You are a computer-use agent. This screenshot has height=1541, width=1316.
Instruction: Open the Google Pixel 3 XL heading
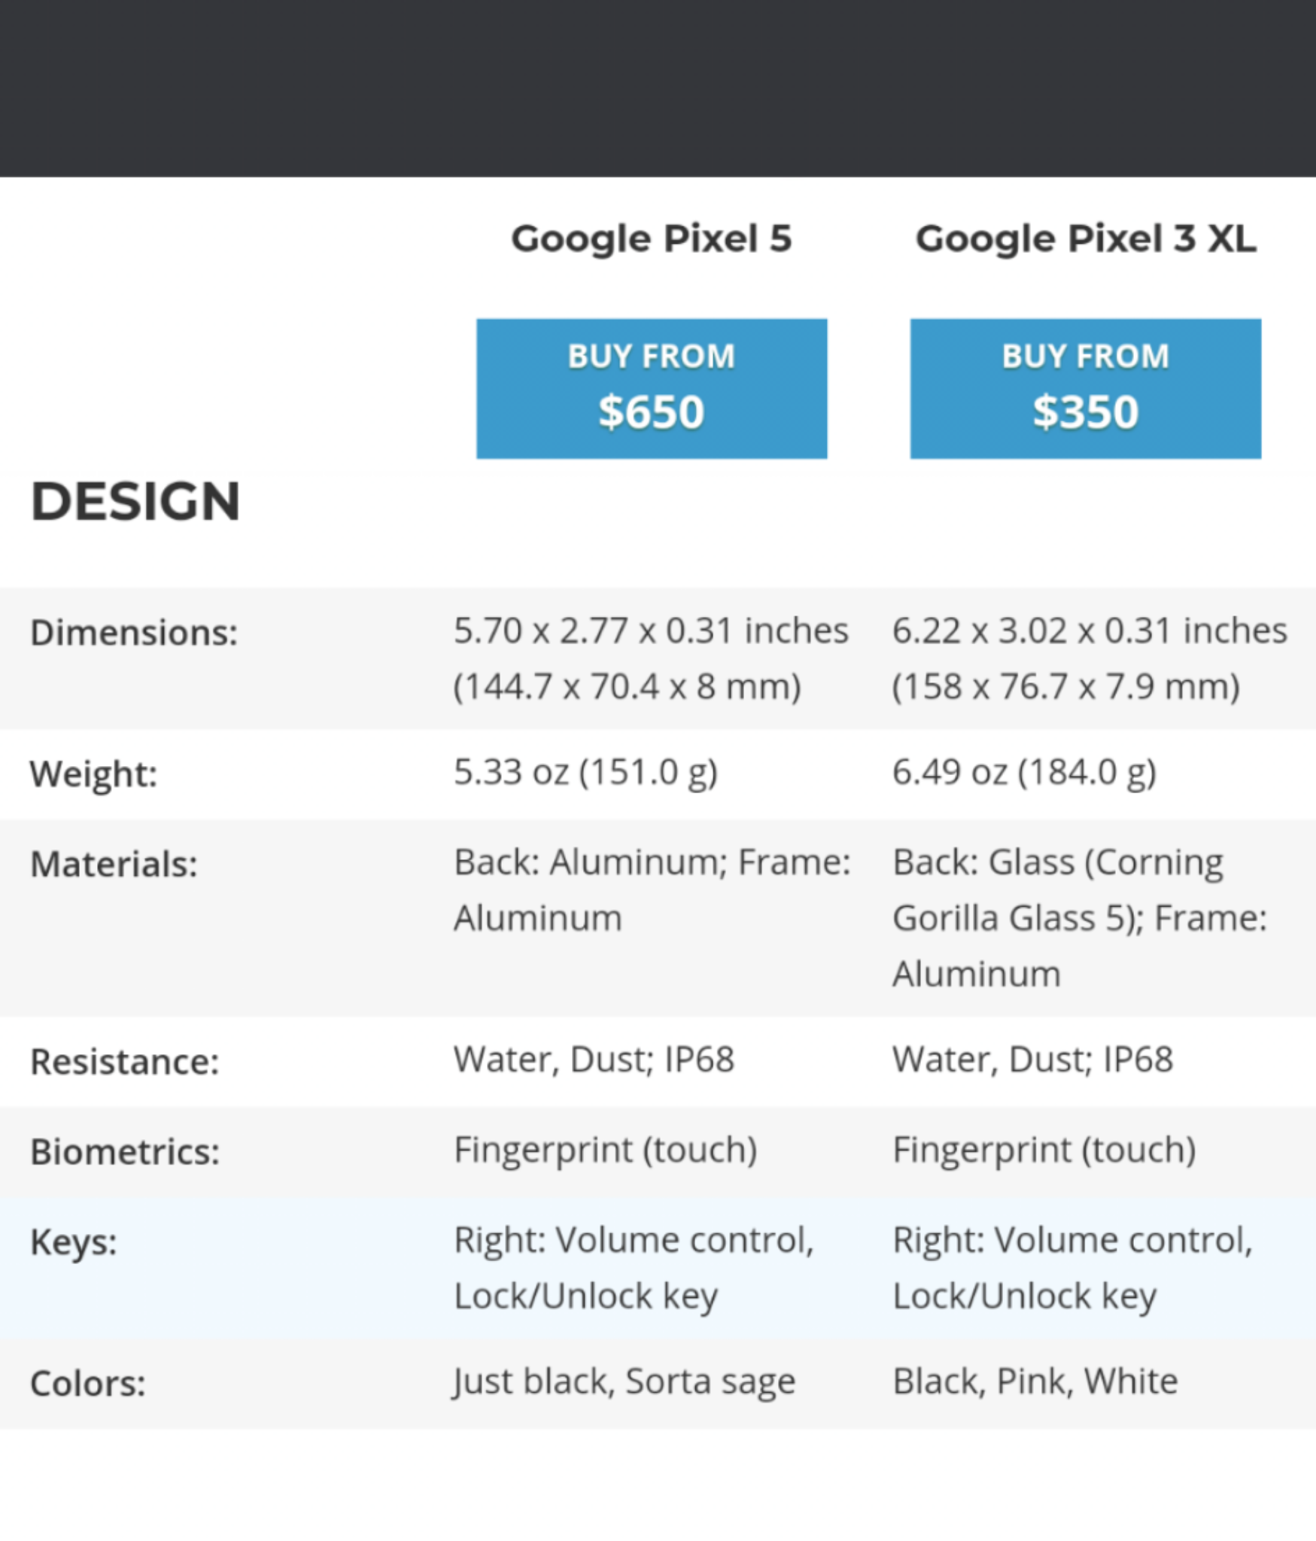(1086, 239)
